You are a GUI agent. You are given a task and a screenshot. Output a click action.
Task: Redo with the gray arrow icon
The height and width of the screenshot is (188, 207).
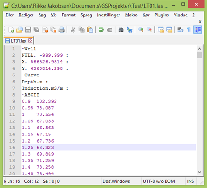[x=110, y=30]
